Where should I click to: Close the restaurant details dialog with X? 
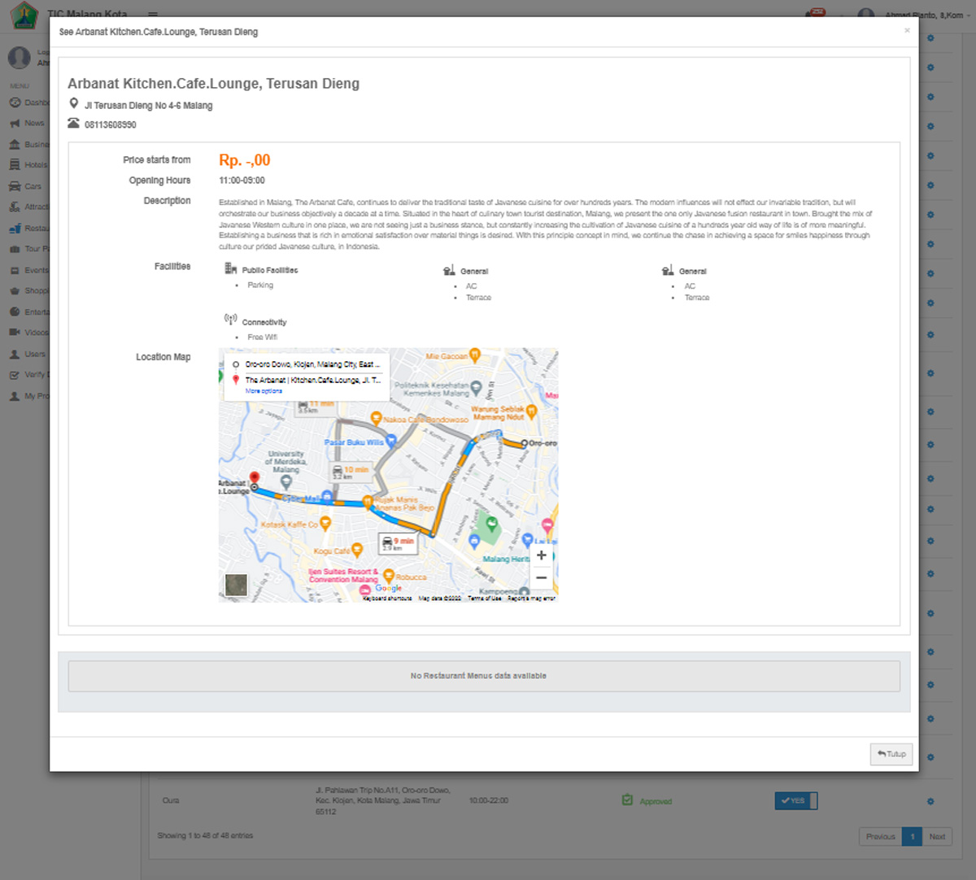pyautogui.click(x=907, y=31)
